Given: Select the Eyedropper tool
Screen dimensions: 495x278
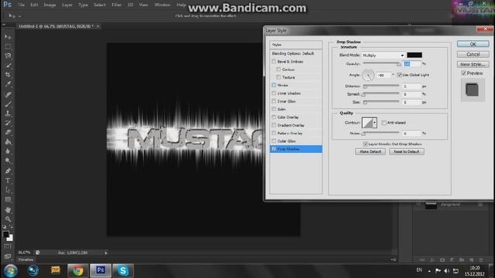Looking at the screenshot, I should [x=8, y=84].
